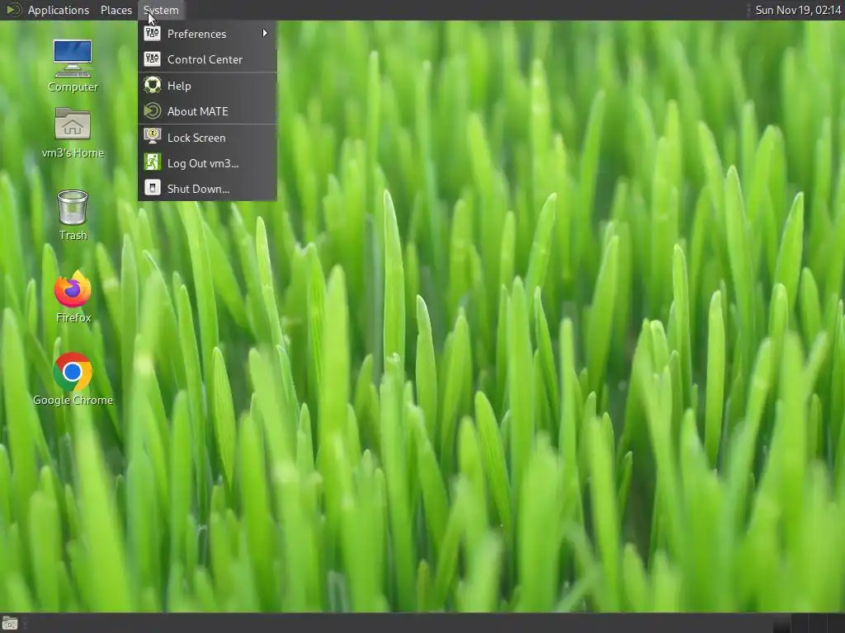The image size is (845, 633).
Task: Select the vm3's Home label text
Action: tap(73, 152)
